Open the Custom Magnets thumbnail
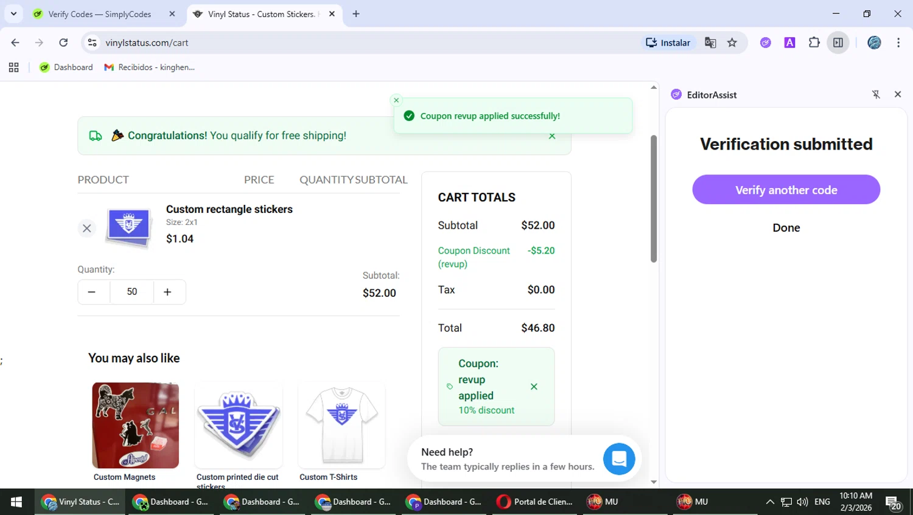913x515 pixels. [135, 425]
